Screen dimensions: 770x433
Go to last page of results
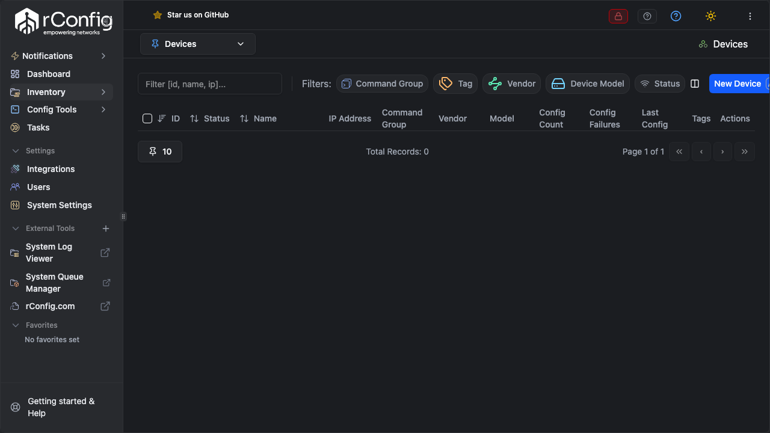click(x=745, y=152)
